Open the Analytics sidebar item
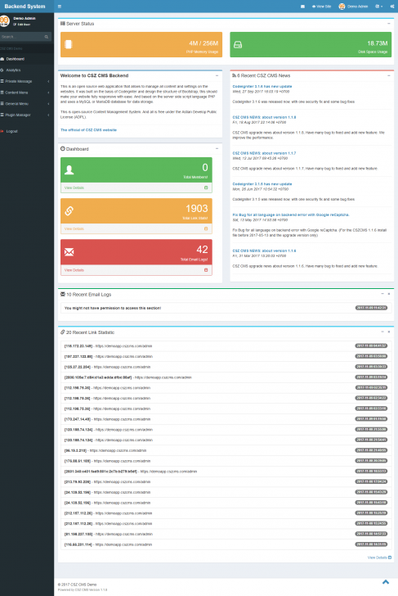This screenshot has height=596, width=398. coord(26,70)
